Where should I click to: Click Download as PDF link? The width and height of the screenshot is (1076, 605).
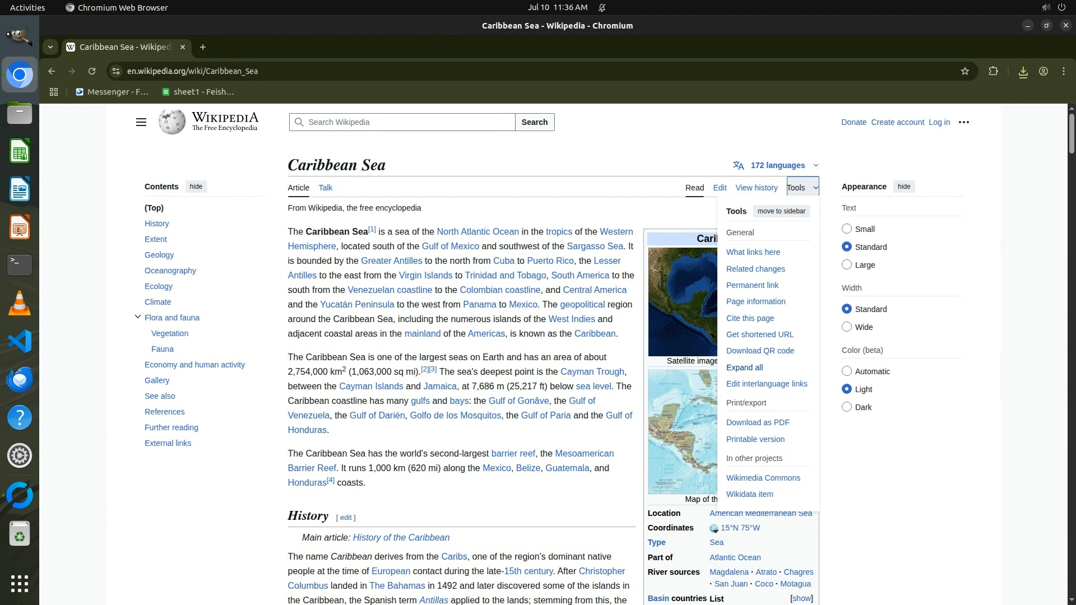(x=757, y=422)
